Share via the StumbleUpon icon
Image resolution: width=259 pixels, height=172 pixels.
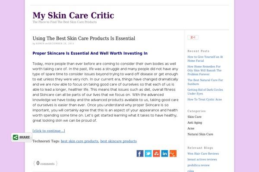coord(156,154)
